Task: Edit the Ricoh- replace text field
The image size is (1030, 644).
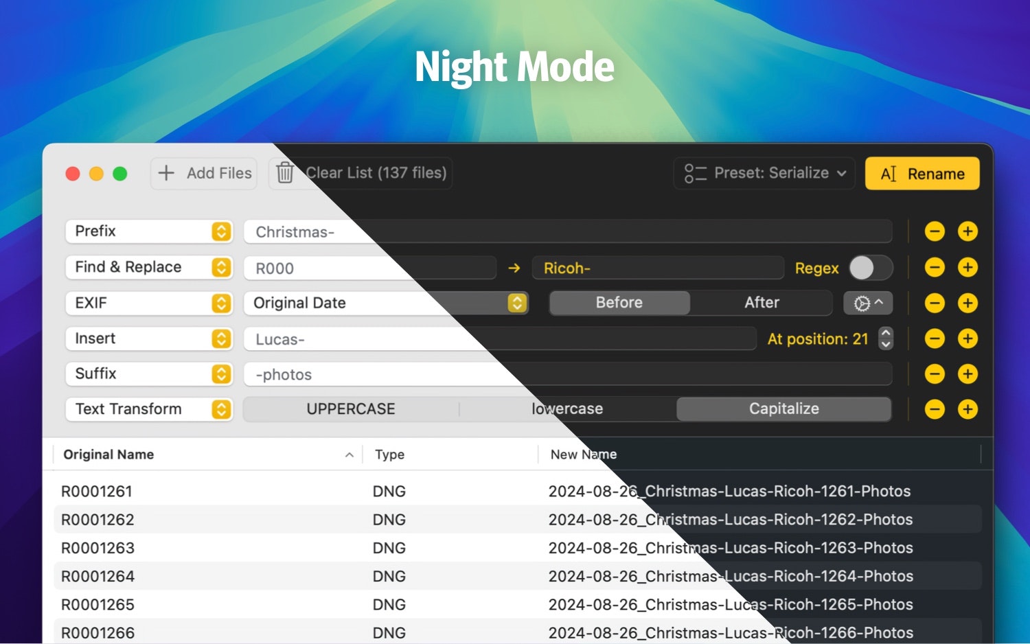Action: pos(658,268)
